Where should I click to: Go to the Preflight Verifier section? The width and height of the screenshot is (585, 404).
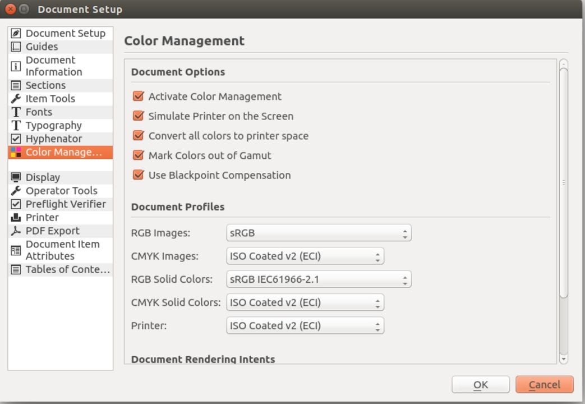coord(65,204)
